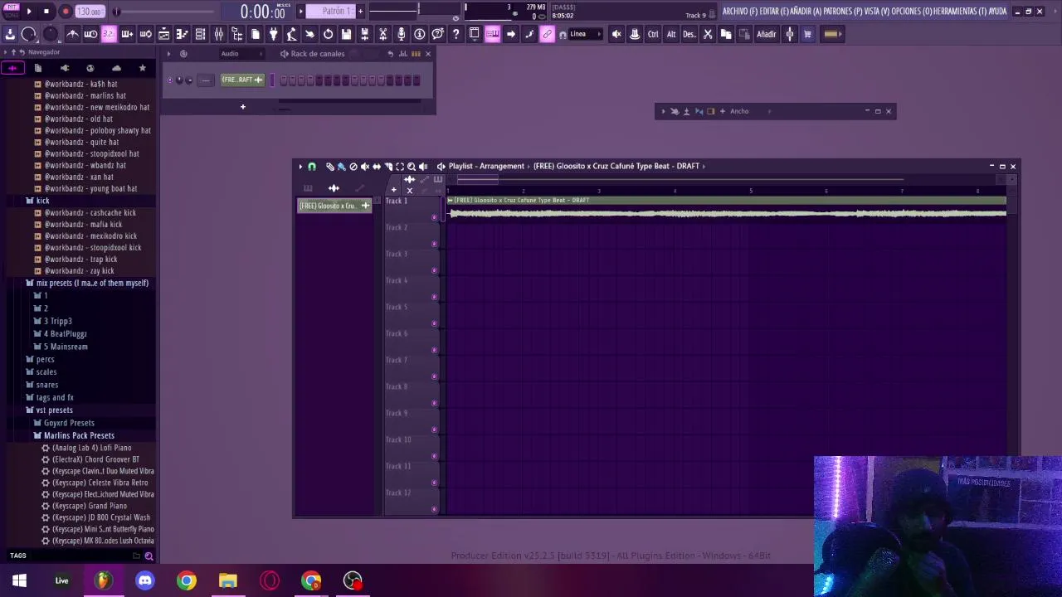The height and width of the screenshot is (597, 1062).
Task: Open the OPCIONES (O) menu
Action: coord(911,12)
